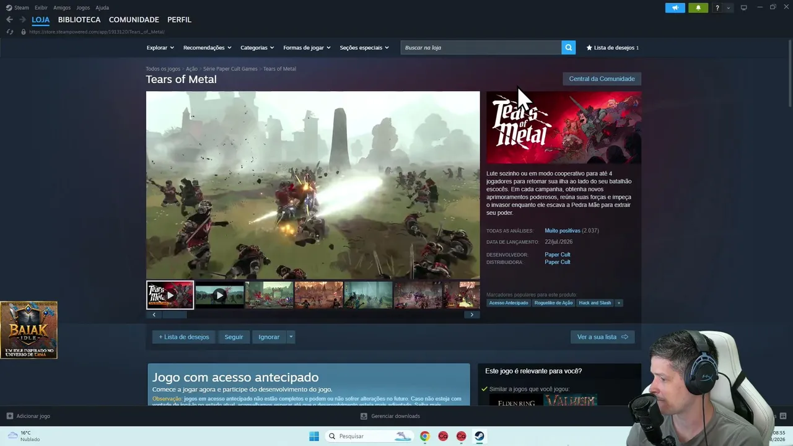The height and width of the screenshot is (446, 793).
Task: Select the Roguelike de Ação tag
Action: coord(554,303)
